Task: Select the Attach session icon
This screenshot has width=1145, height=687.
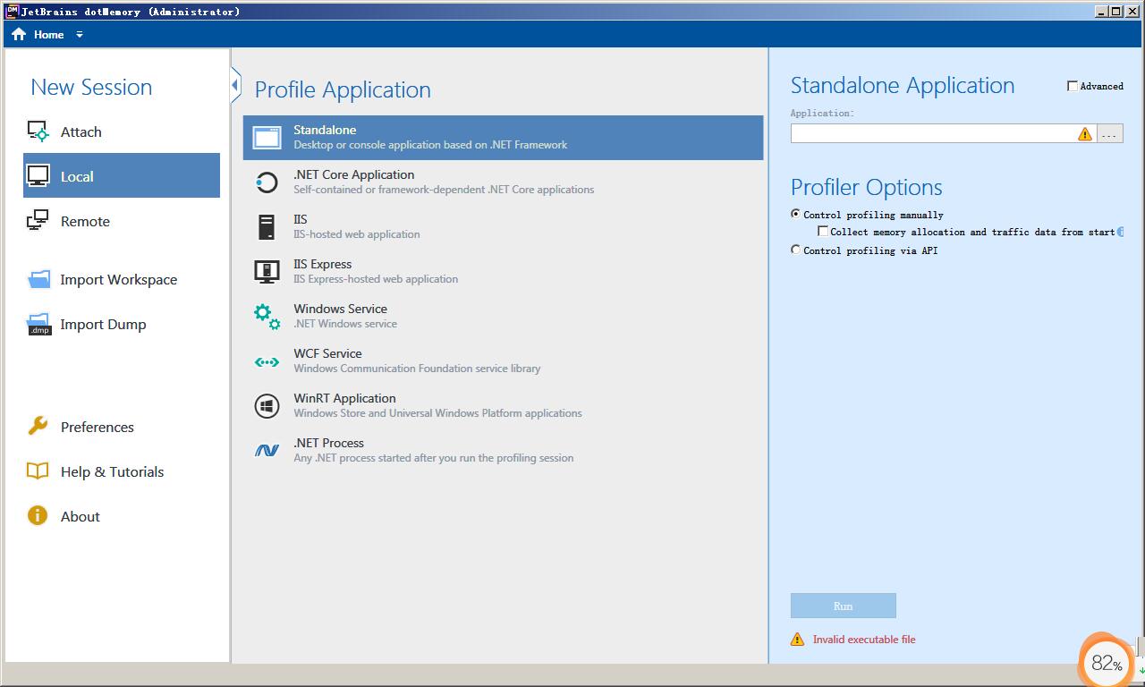Action: (38, 131)
